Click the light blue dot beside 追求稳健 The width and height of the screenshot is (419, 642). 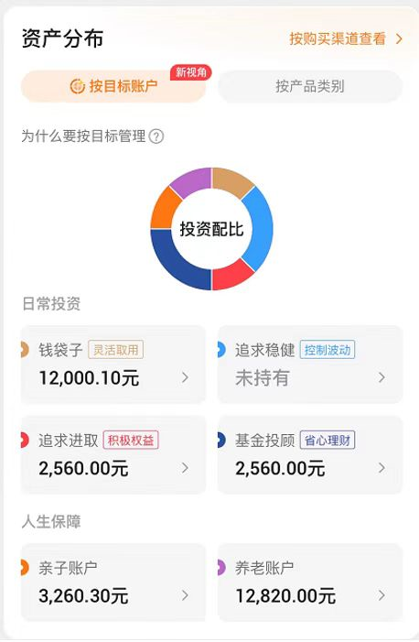click(x=221, y=350)
